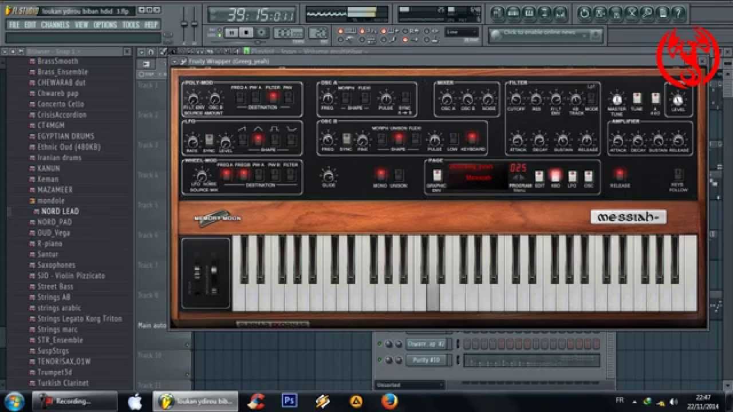Screen dimensions: 733x412
Task: Click the taskbar volume speaker icon
Action: [x=673, y=402]
